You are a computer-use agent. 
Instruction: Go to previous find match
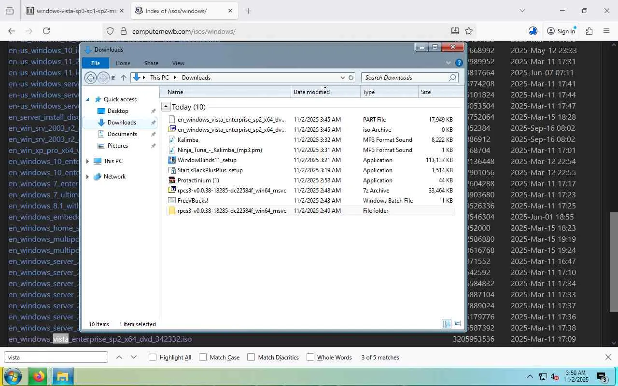pos(119,358)
